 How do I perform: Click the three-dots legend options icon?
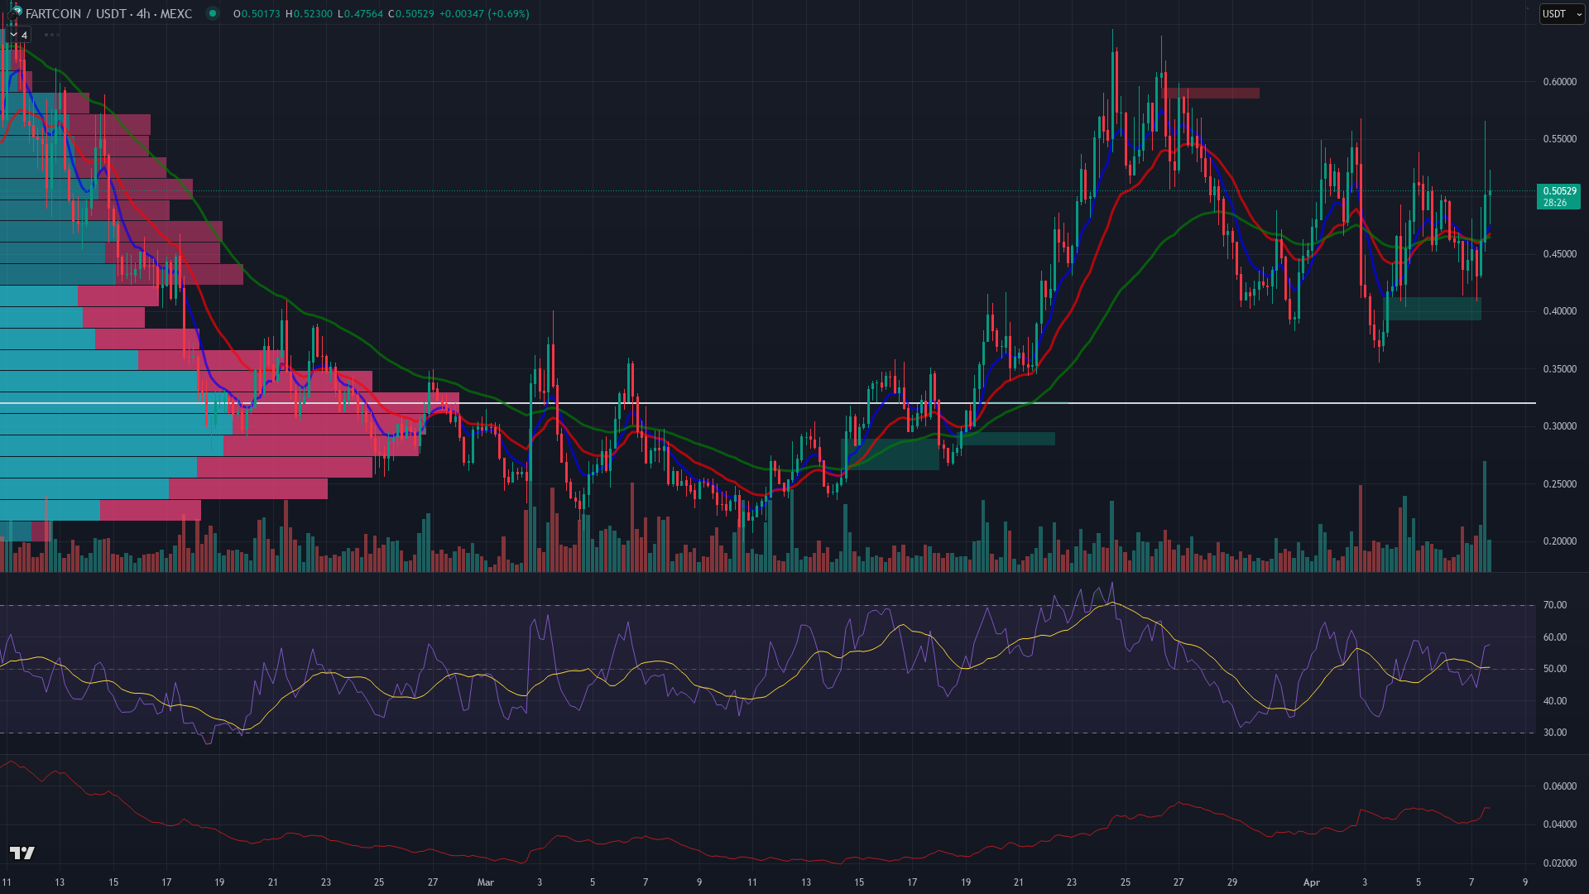(x=51, y=35)
